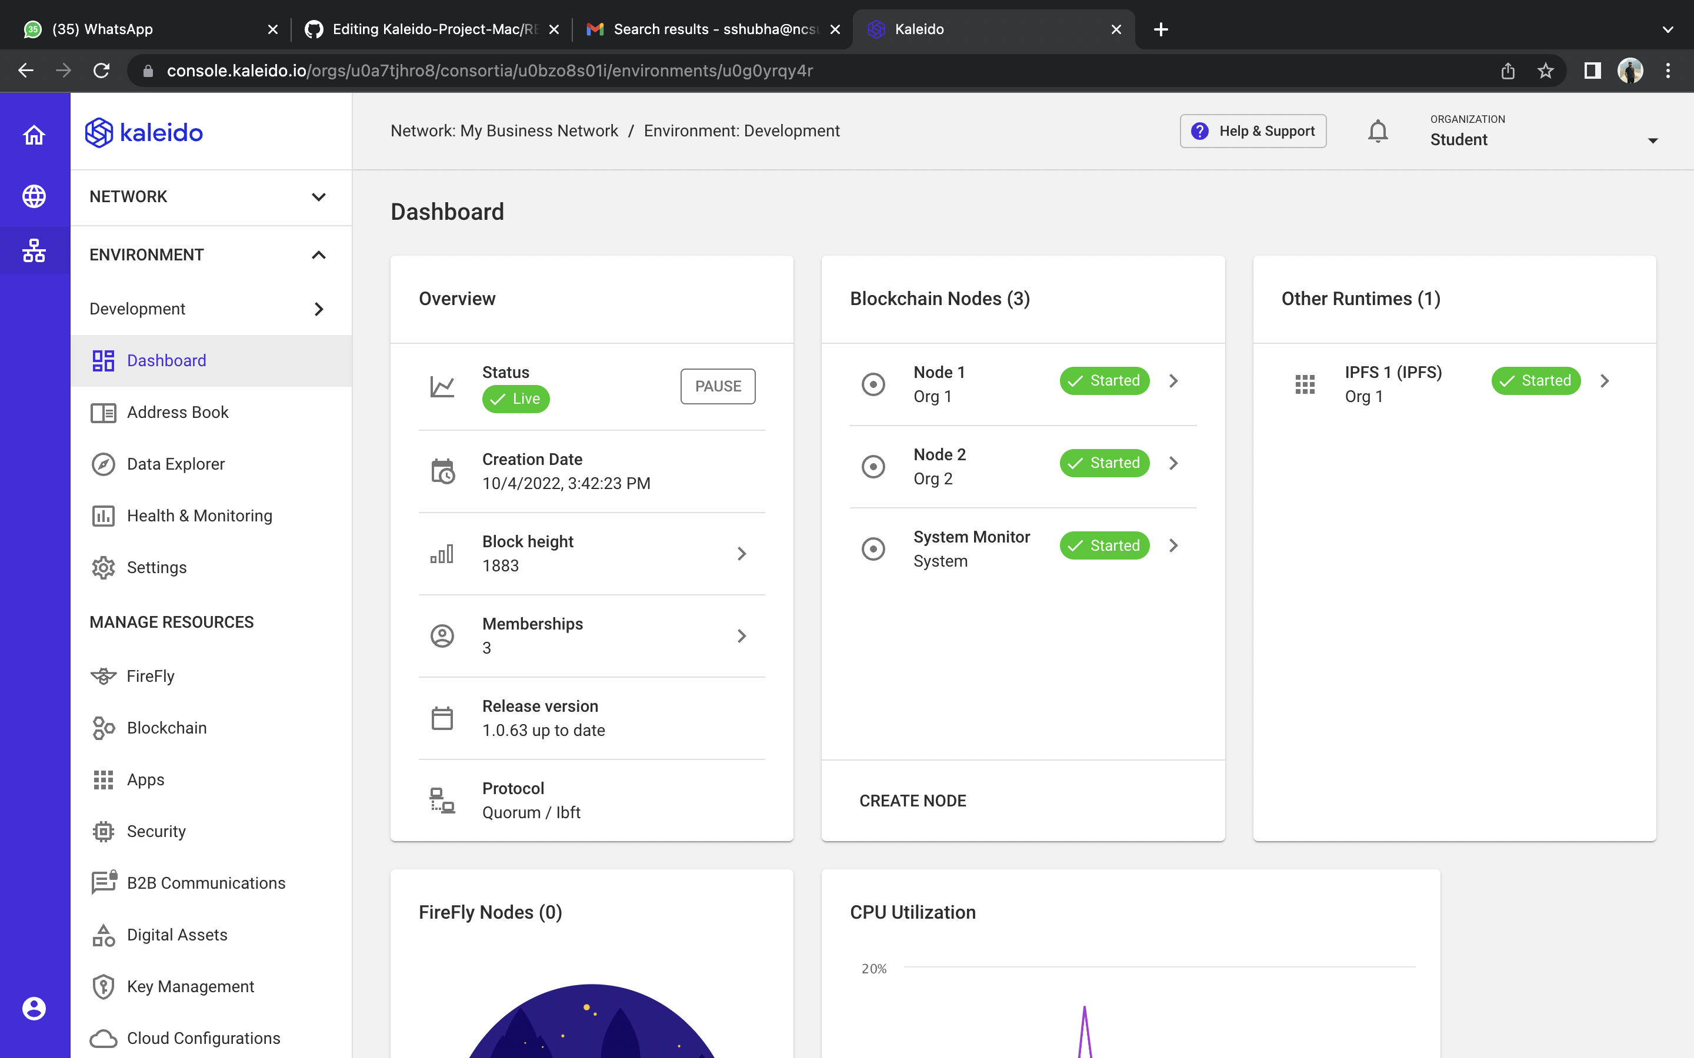Screen dimensions: 1694x1058
Task: Open Node 2 details chevron
Action: click(x=1173, y=463)
